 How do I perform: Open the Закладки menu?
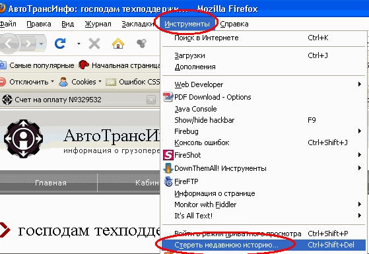tap(138, 24)
